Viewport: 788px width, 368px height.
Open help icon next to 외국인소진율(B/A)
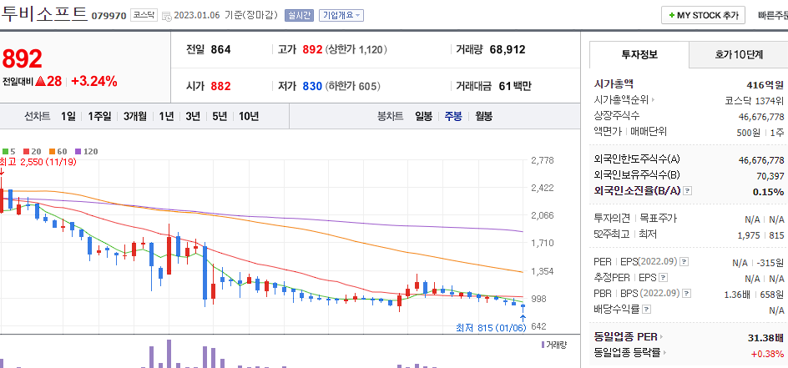pyautogui.click(x=688, y=191)
